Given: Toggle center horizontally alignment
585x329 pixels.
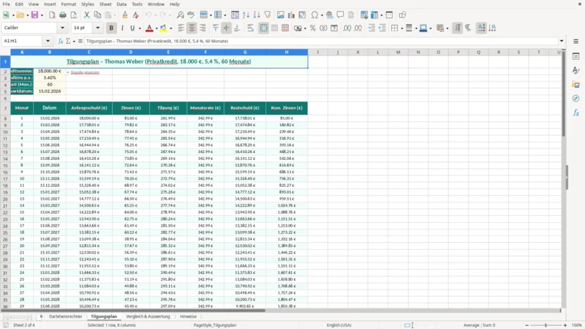Looking at the screenshot, I should point(192,28).
